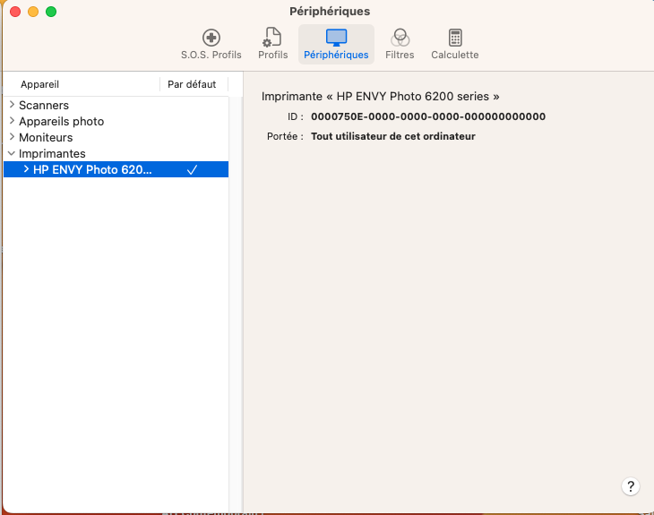Expand the Appareils photo category
Viewport: 654px width, 515px height.
[x=12, y=121]
